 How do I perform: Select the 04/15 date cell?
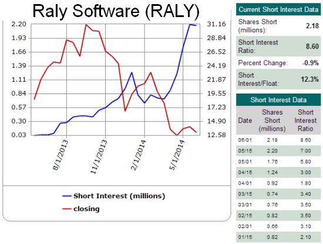[245, 172]
